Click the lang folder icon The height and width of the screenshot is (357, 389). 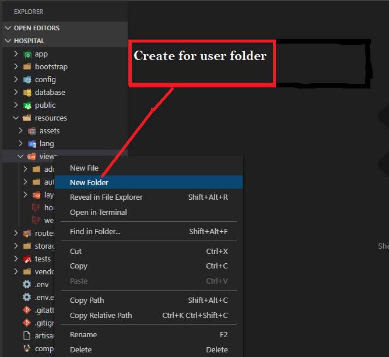tap(32, 144)
